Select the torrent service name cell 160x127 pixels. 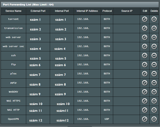pos(13,19)
